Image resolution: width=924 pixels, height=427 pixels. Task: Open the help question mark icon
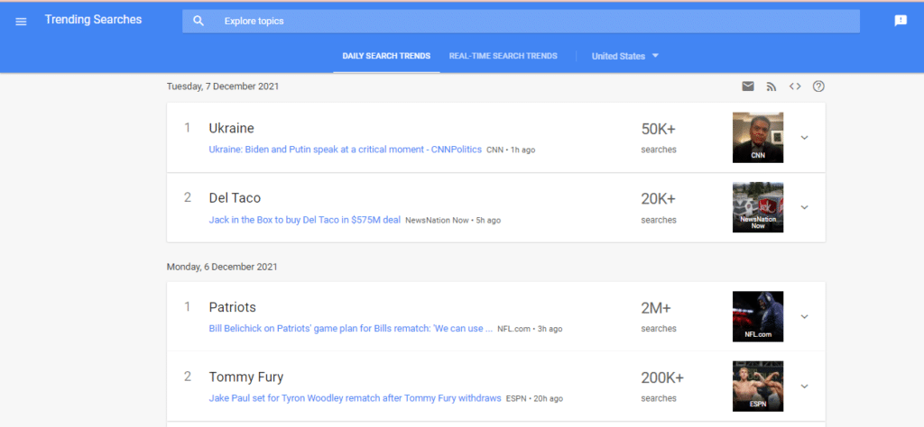(818, 86)
